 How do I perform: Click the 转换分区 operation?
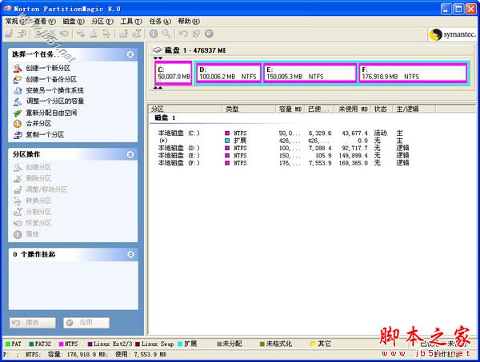coord(32,201)
